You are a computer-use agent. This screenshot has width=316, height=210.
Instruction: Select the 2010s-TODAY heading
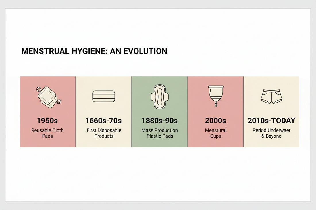click(x=271, y=121)
